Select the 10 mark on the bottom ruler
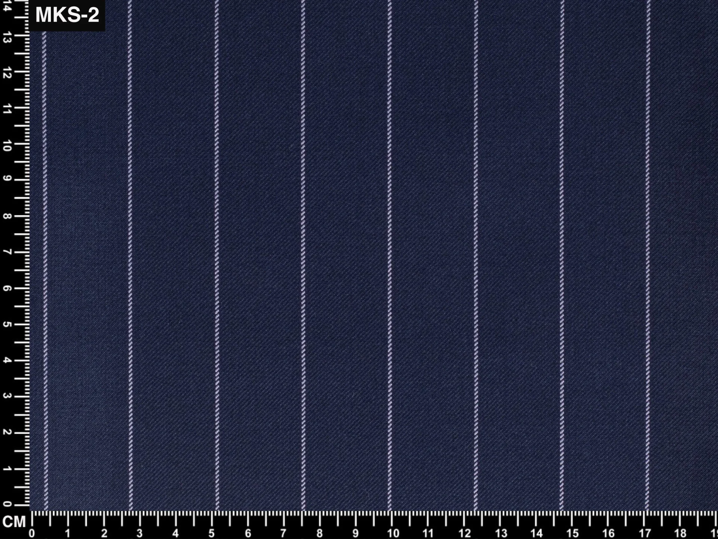This screenshot has width=718, height=539. tap(393, 534)
